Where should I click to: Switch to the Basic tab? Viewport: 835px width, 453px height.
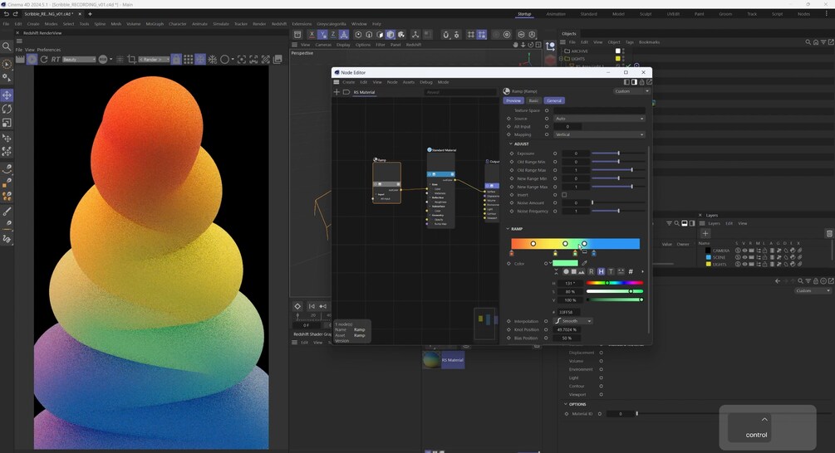(x=533, y=100)
